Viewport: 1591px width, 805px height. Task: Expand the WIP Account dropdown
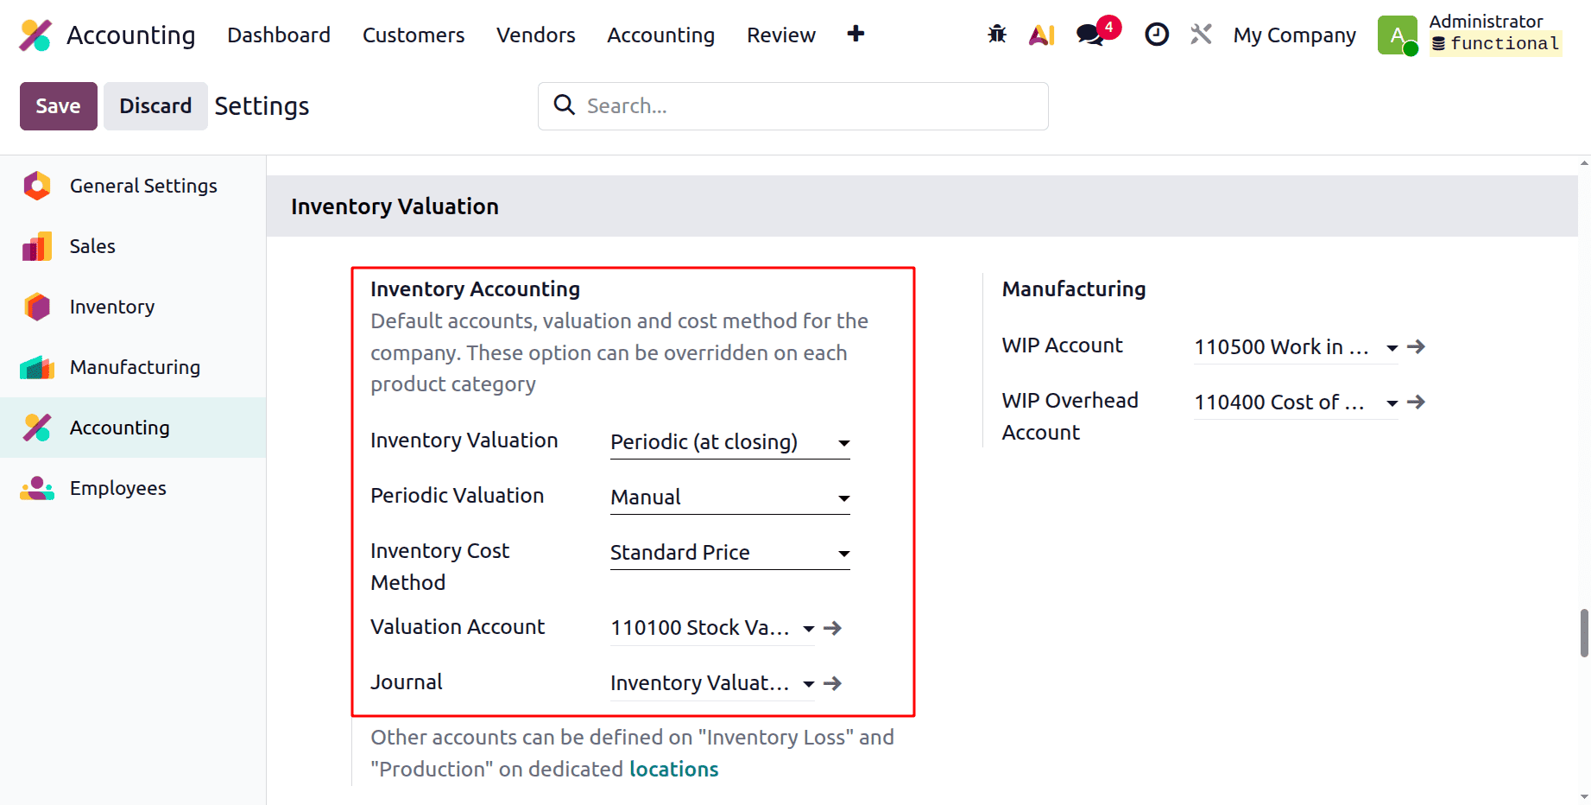[x=1392, y=348]
